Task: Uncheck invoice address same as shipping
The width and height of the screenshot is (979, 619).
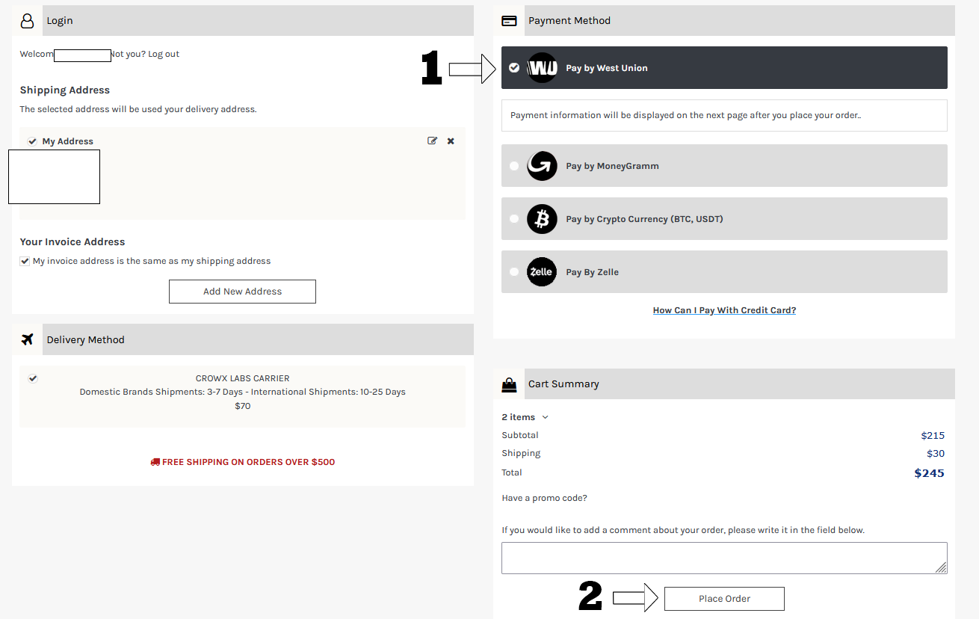Action: coord(25,262)
